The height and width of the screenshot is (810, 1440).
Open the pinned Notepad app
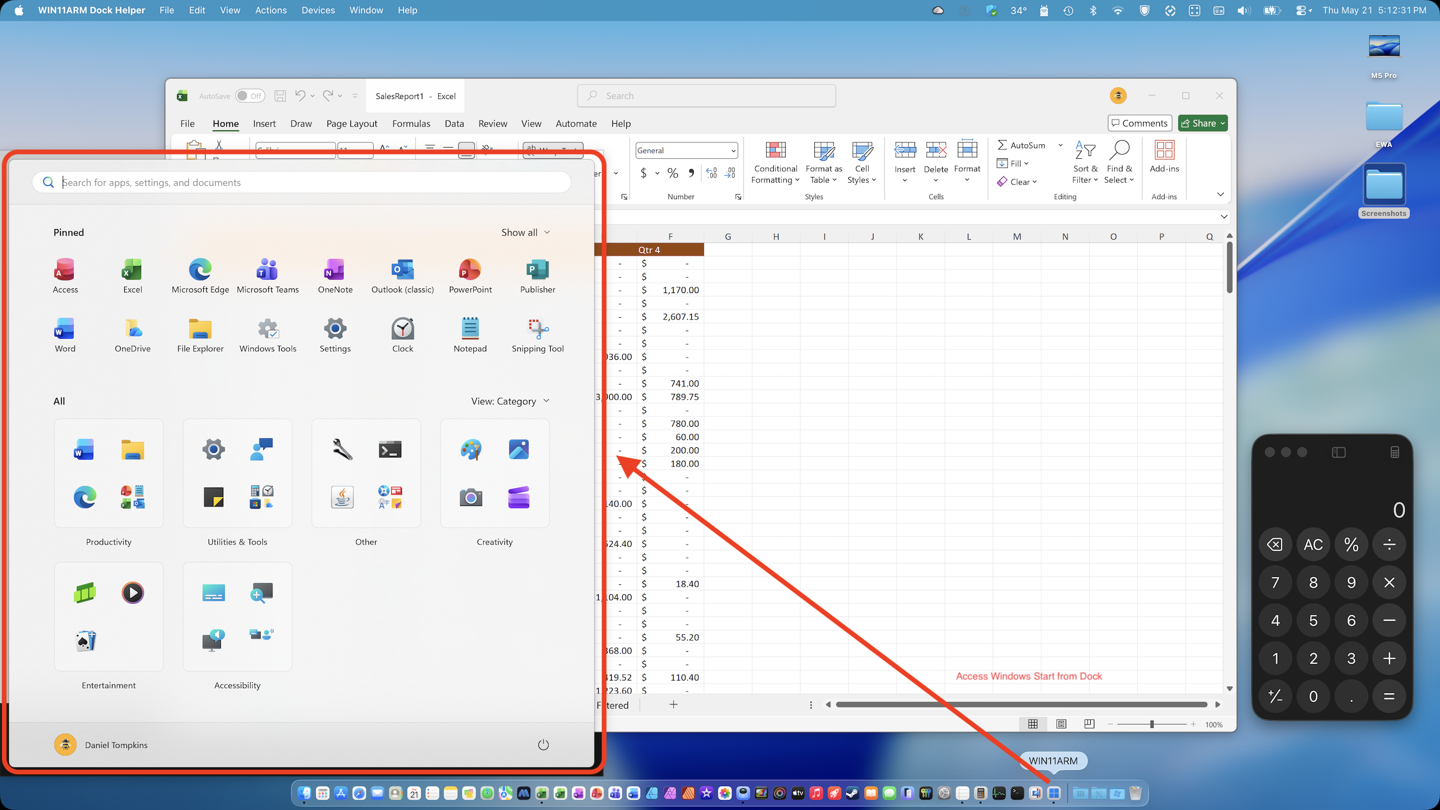470,335
